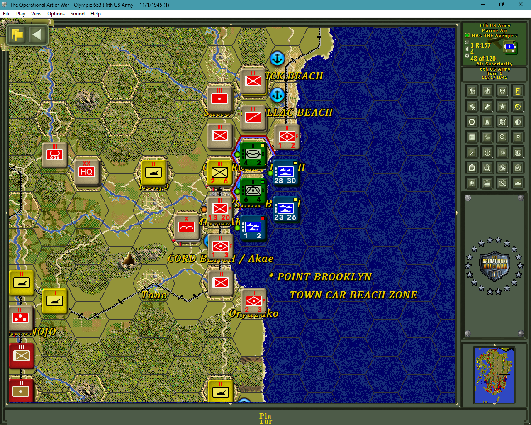Screen dimensions: 531x425
Task: Open the weather cloud-and-sun button
Action: point(487,137)
